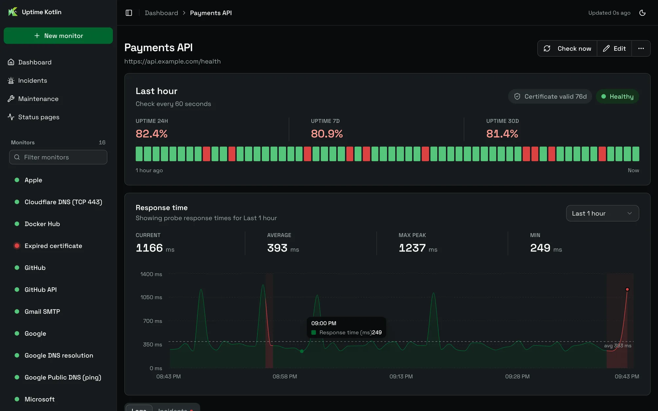Screen dimensions: 658x411
Task: Click the New monitor button
Action: pyautogui.click(x=58, y=36)
